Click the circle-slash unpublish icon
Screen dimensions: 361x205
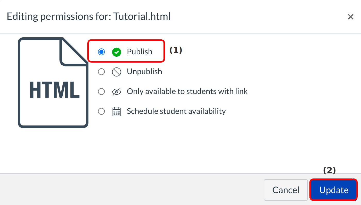[x=117, y=72]
